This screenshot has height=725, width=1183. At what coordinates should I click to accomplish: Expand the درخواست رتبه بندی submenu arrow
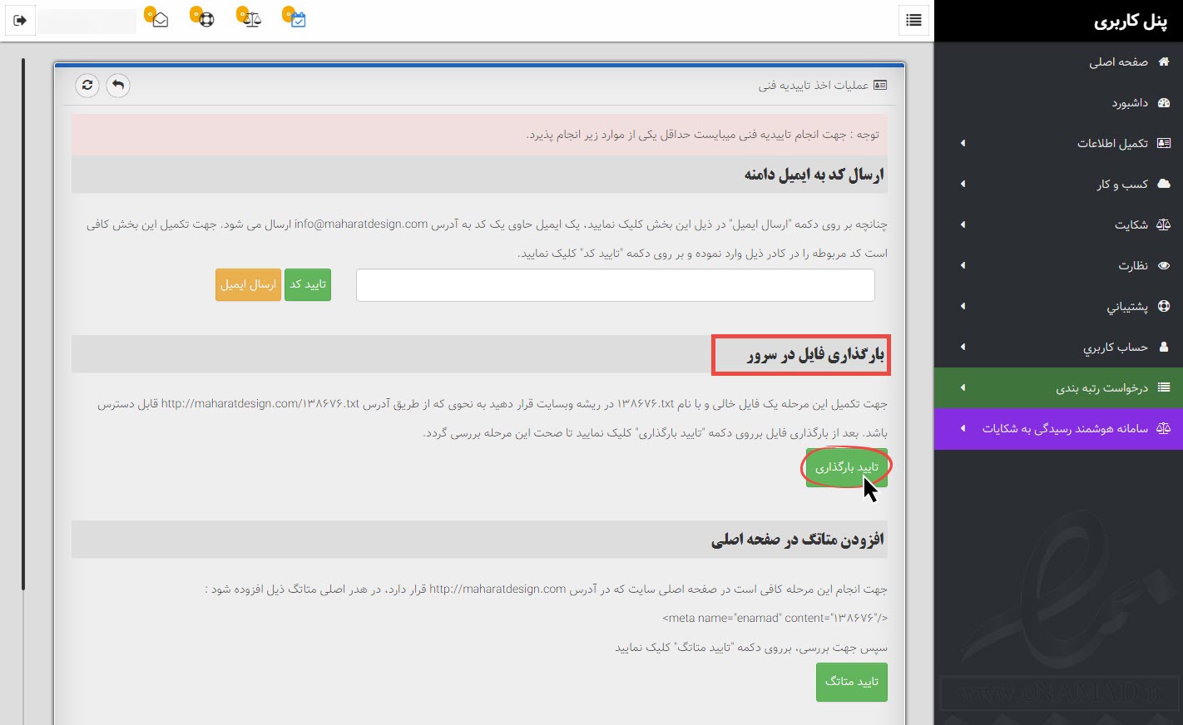[963, 387]
